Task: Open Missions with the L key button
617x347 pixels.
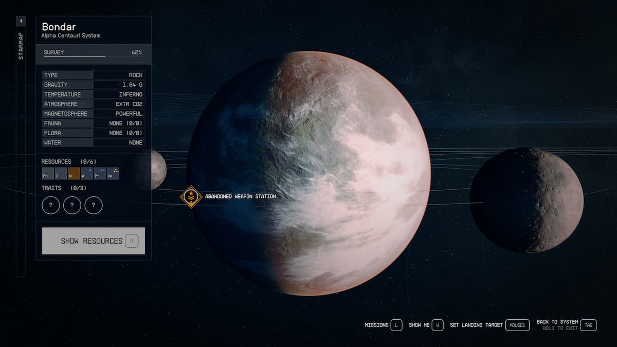Action: pyautogui.click(x=396, y=325)
